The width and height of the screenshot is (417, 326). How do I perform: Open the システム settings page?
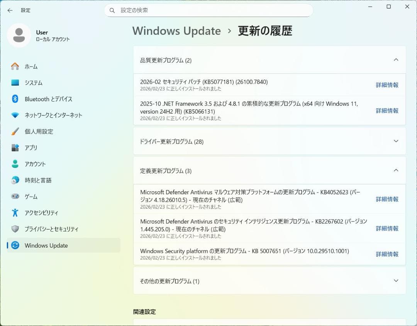point(64,83)
